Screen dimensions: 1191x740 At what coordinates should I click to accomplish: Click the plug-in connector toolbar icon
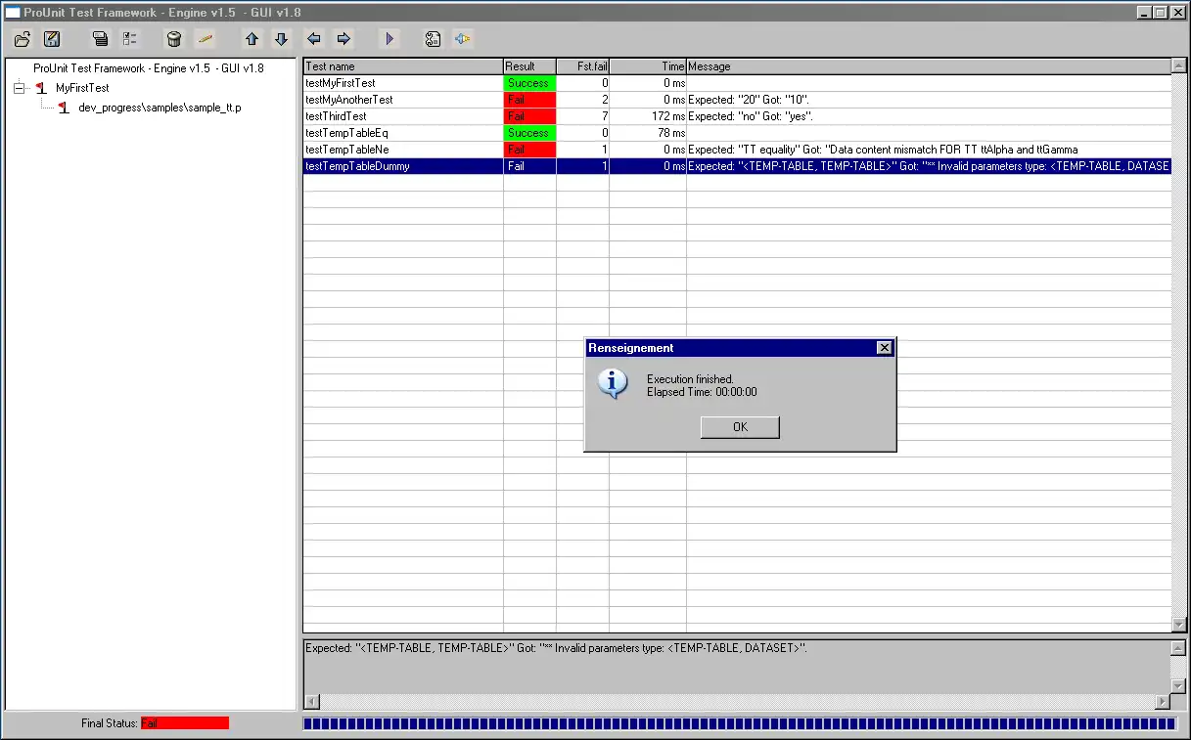click(x=463, y=39)
